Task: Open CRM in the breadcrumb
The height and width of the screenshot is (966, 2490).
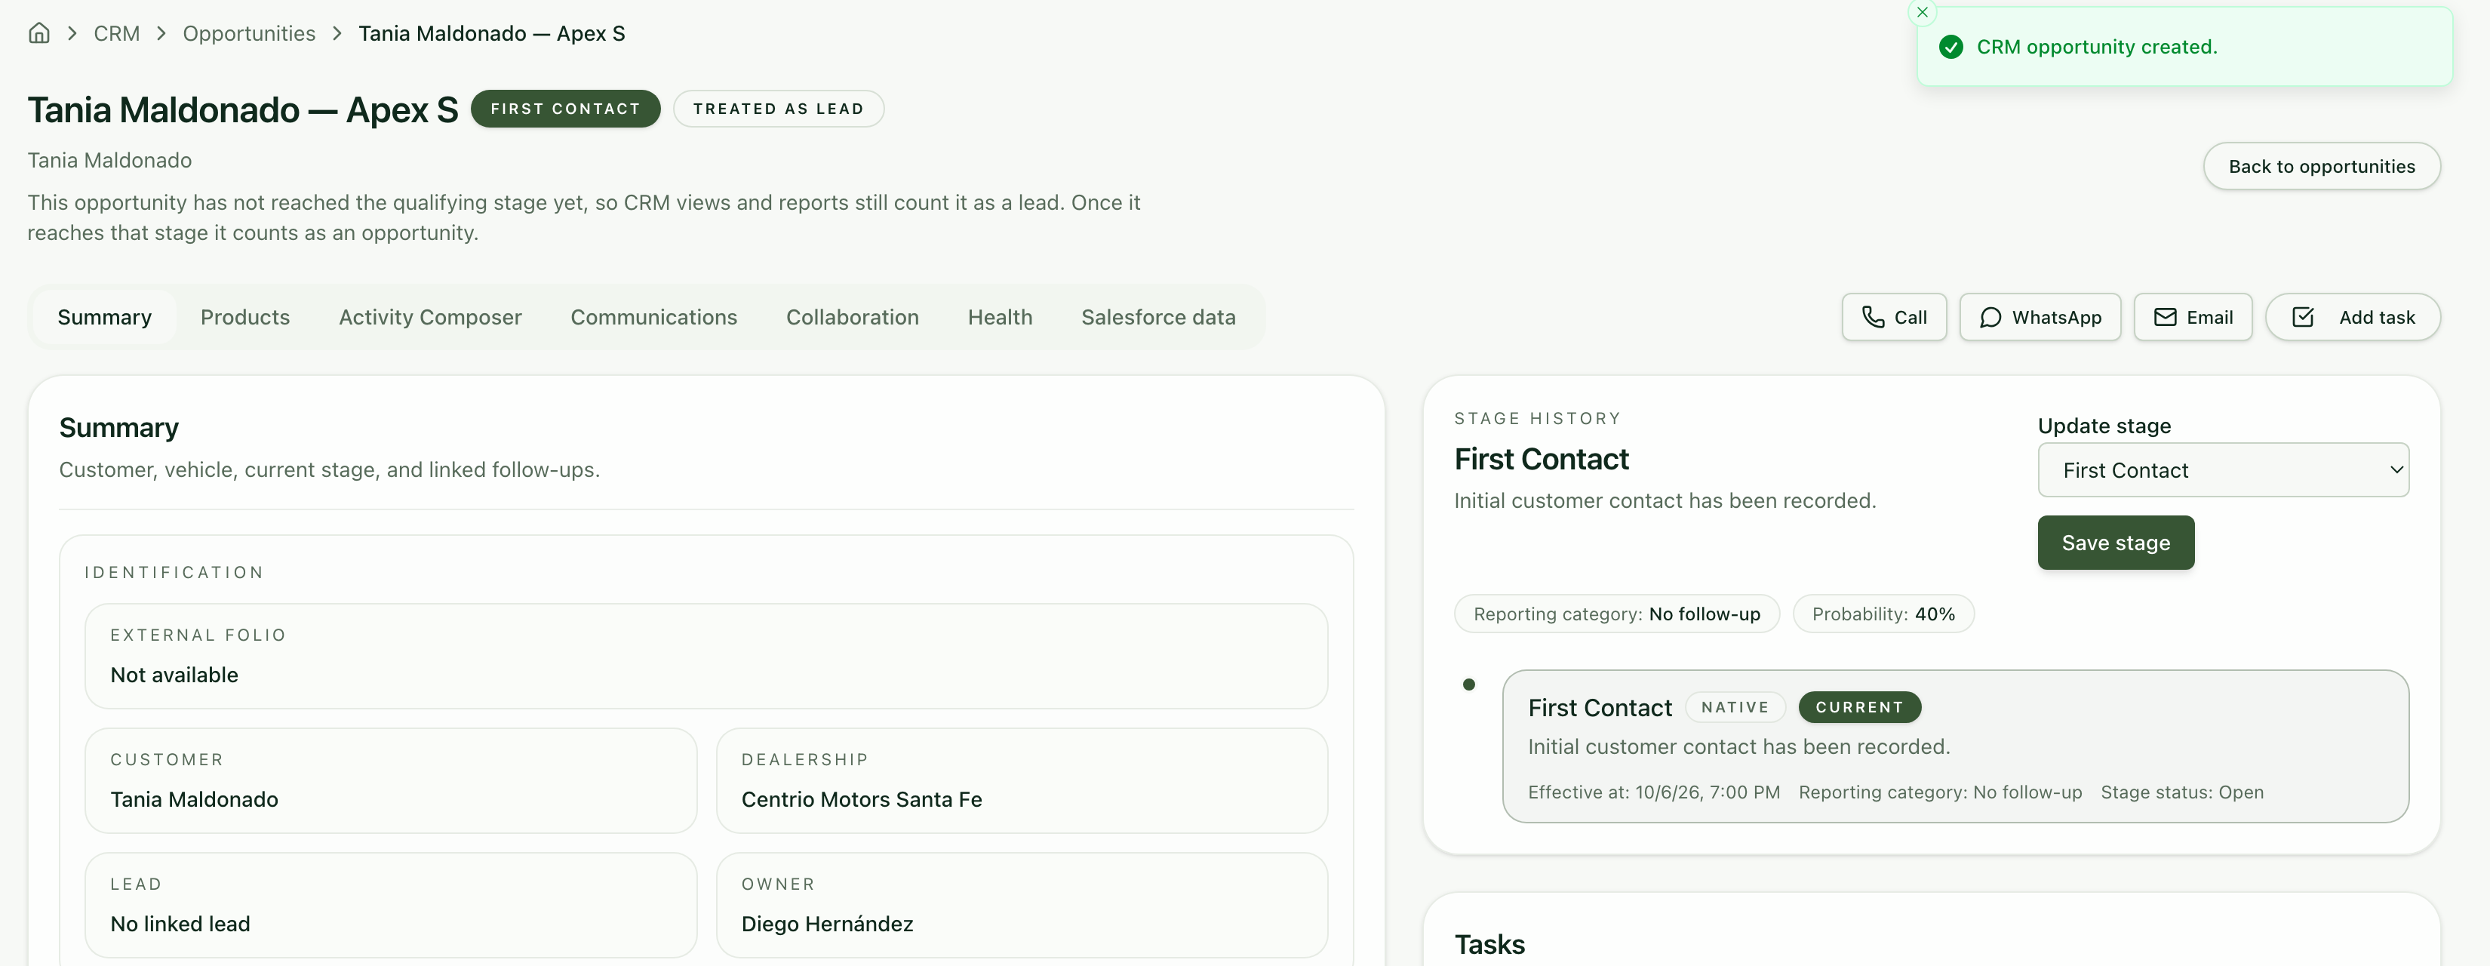Action: click(x=116, y=34)
